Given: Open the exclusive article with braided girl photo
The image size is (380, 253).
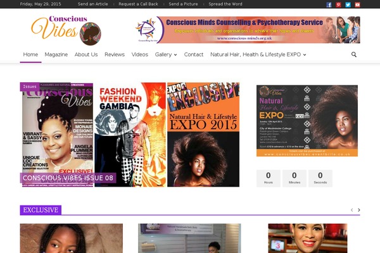Looking at the screenshot, I should (x=71, y=238).
